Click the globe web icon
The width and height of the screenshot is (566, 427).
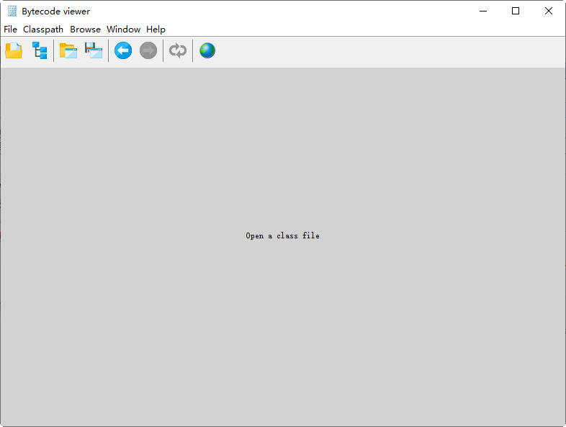coord(207,50)
